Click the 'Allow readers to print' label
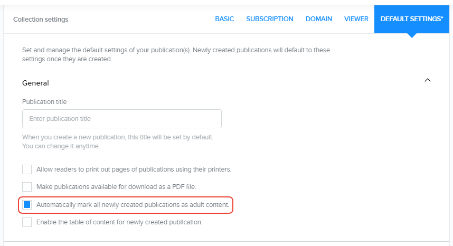Image resolution: width=453 pixels, height=246 pixels. coord(134,169)
